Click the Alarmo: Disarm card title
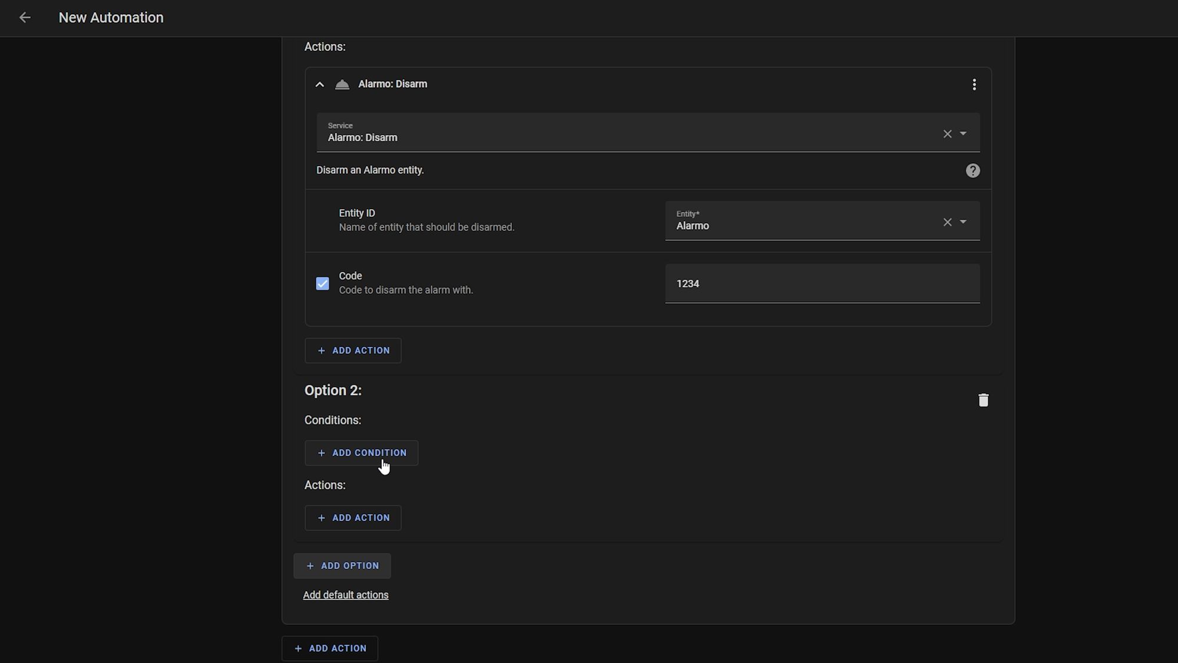This screenshot has width=1178, height=663. (393, 84)
